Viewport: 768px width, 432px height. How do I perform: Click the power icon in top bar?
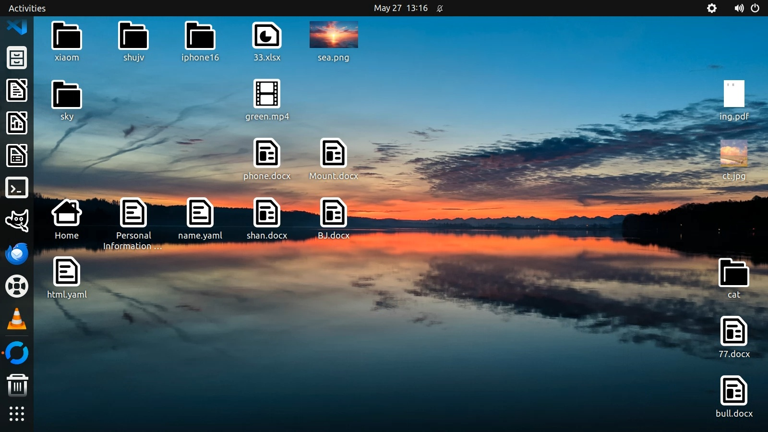point(755,8)
